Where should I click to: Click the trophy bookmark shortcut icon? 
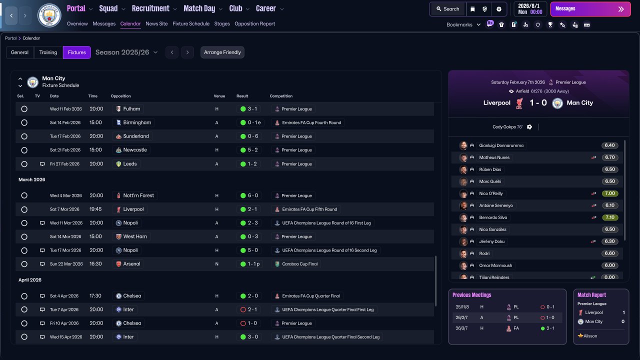550,24
